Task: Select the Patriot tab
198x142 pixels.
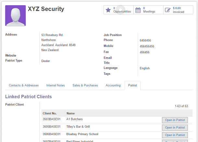Action: click(x=132, y=85)
